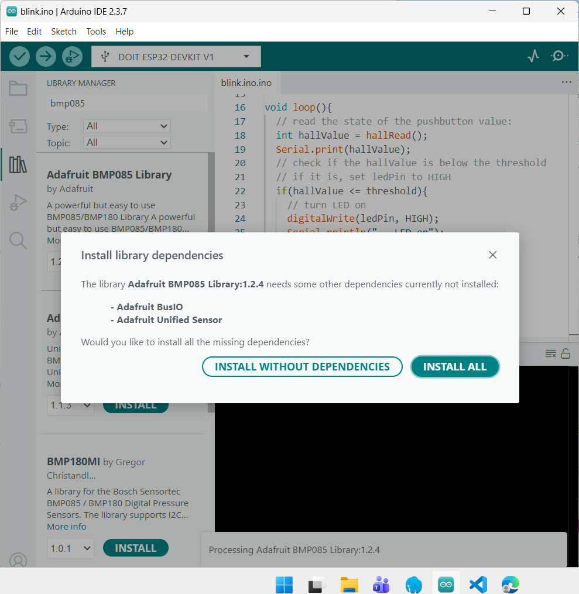Image resolution: width=579 pixels, height=594 pixels.
Task: Open the Task View taskbar icon
Action: pyautogui.click(x=317, y=585)
